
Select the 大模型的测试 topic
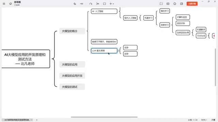72,87
